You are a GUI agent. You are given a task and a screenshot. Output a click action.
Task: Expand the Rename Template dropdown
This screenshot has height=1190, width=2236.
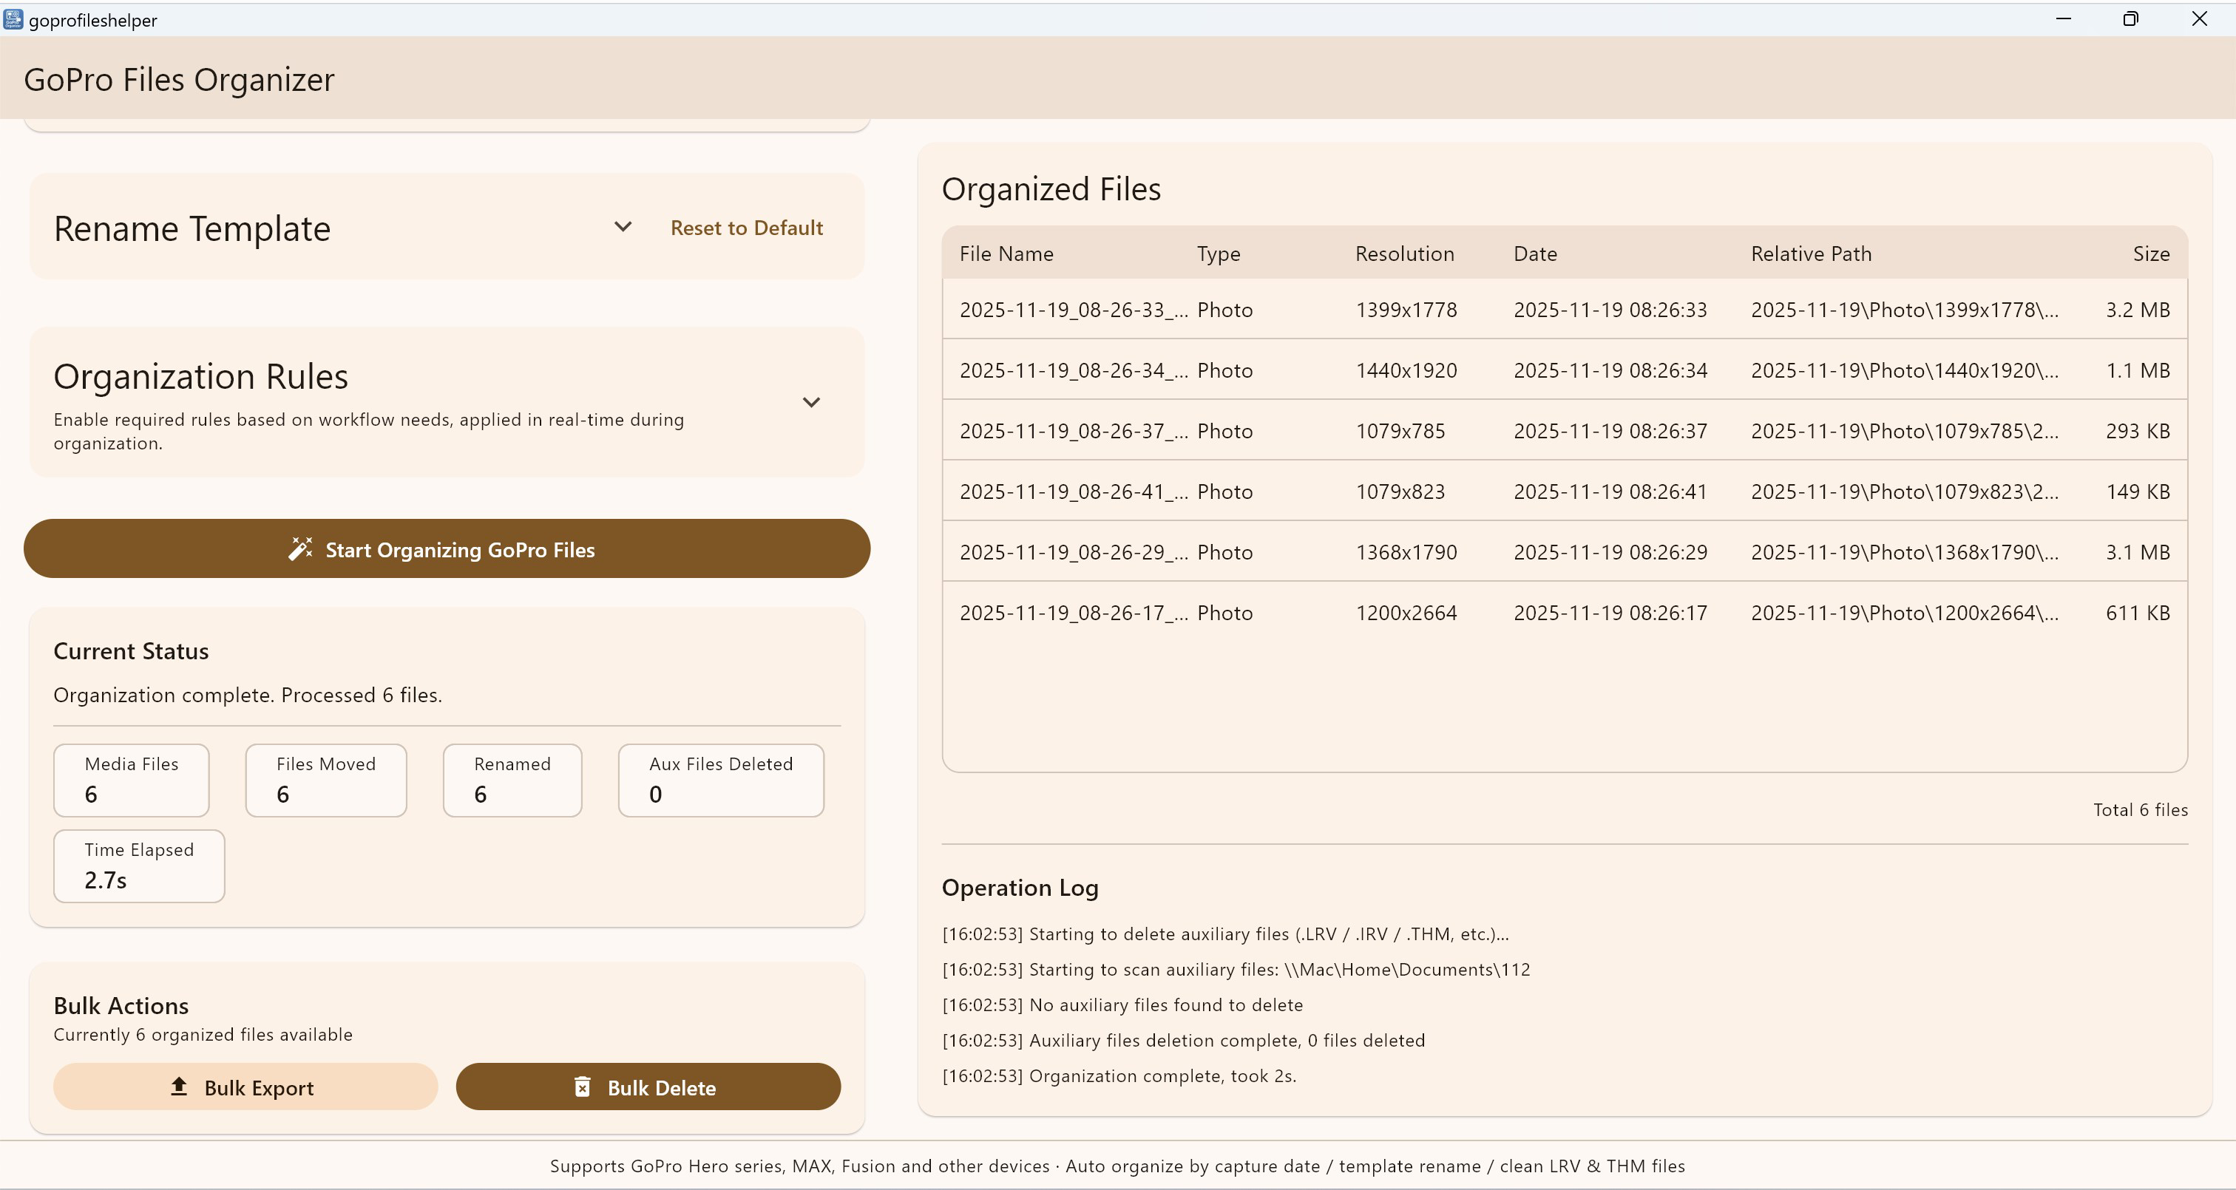(623, 226)
